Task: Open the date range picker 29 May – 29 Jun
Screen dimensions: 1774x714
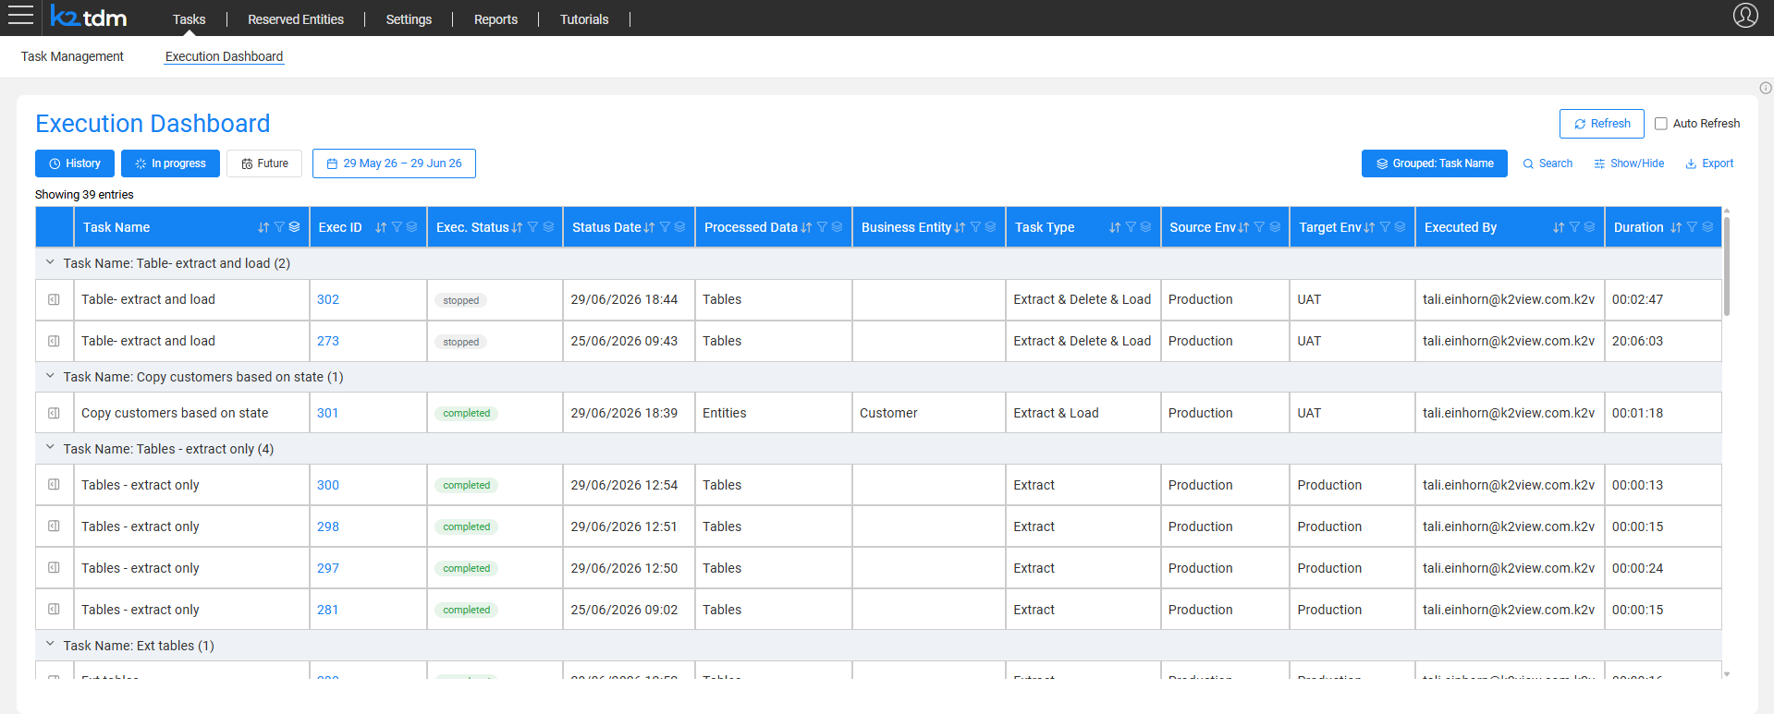Action: coord(394,163)
